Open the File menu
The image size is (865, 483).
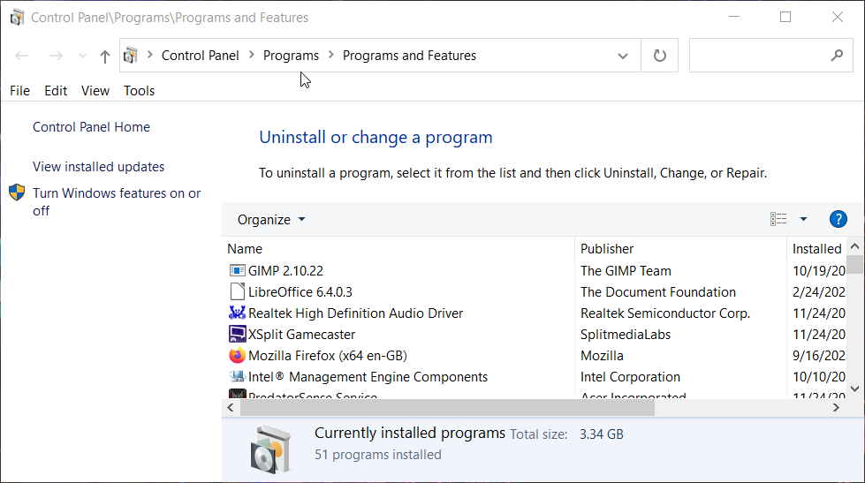pyautogui.click(x=19, y=91)
